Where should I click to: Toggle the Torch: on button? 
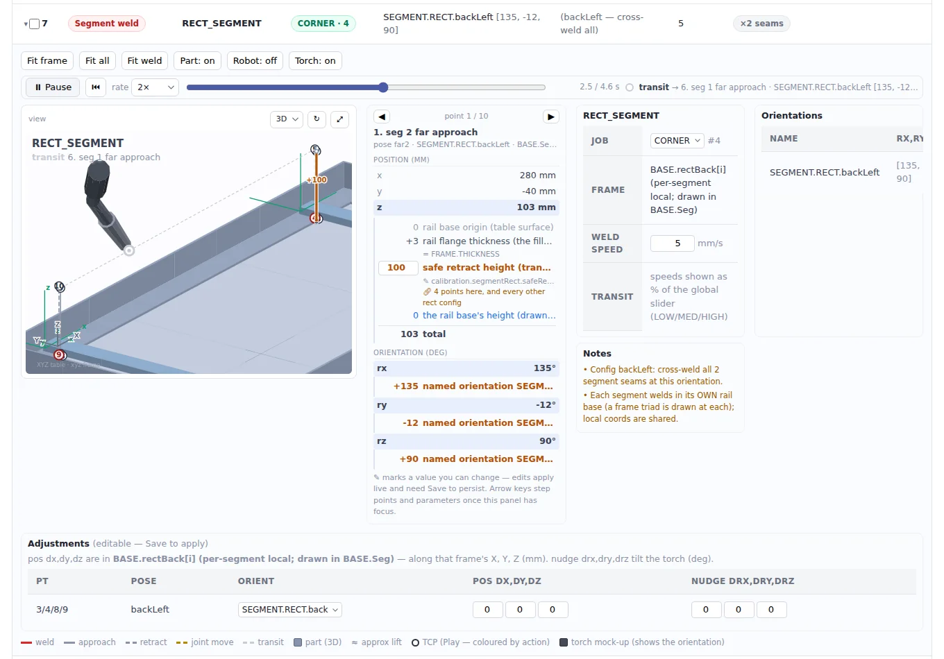(315, 61)
